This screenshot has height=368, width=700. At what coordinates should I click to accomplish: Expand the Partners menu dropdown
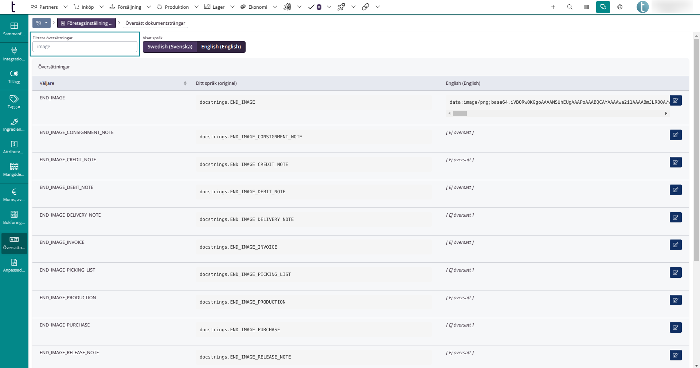pyautogui.click(x=66, y=7)
